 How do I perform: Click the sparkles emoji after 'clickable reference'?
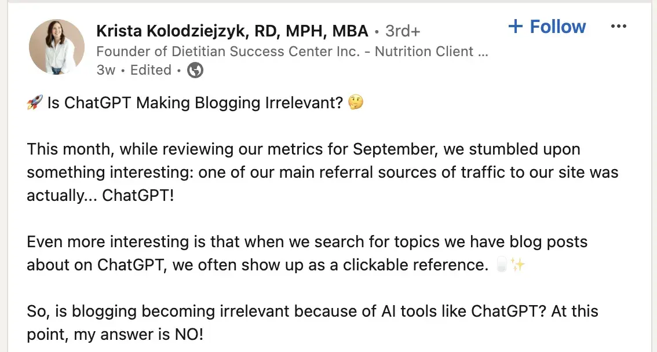click(518, 265)
